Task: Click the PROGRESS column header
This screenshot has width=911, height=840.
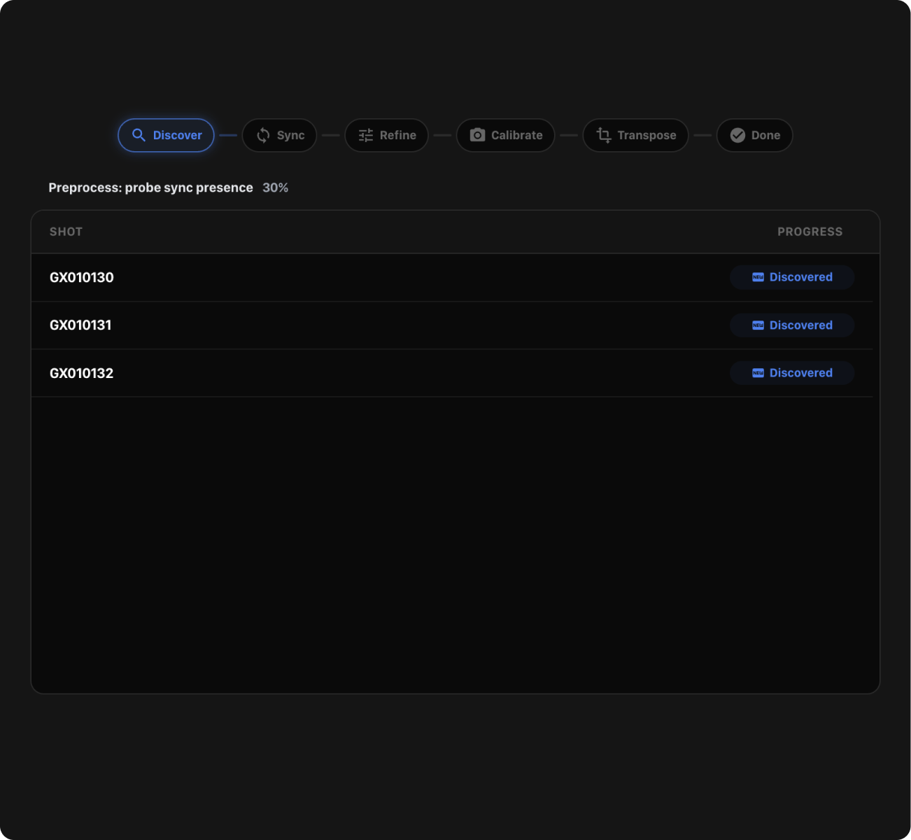Action: [810, 232]
